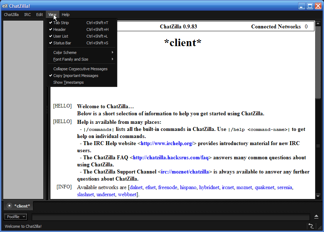Click the Welcome to ChatZilla! status text
Screen dimensions: 324x232
(23, 226)
